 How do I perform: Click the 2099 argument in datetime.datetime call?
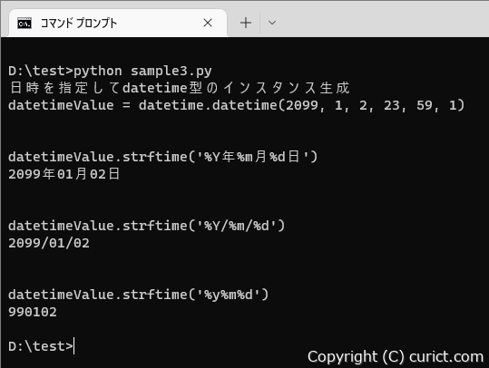point(302,105)
